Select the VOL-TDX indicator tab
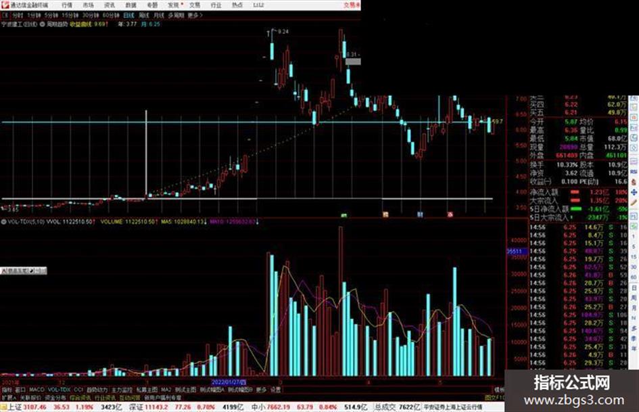 tap(59, 390)
